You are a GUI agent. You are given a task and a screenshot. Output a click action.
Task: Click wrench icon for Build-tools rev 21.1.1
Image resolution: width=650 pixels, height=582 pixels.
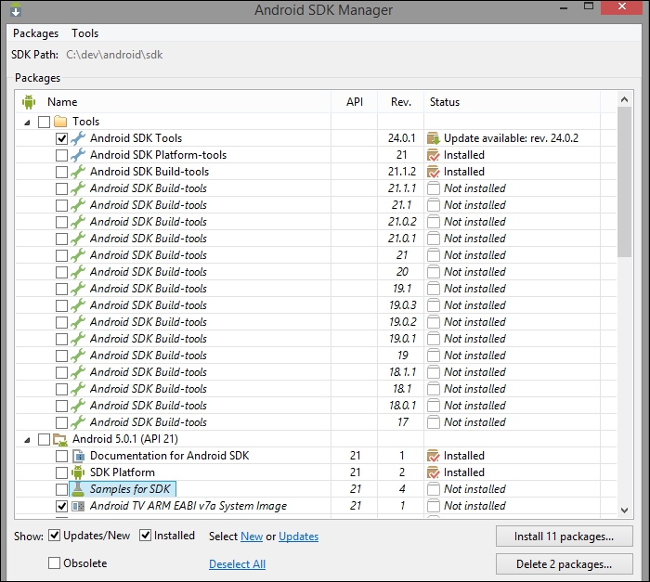[x=78, y=188]
